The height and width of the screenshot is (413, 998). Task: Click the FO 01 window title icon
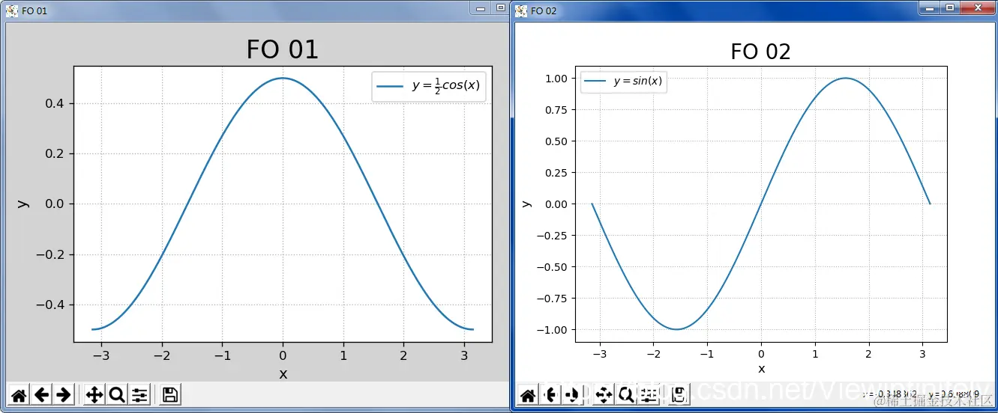[x=12, y=10]
